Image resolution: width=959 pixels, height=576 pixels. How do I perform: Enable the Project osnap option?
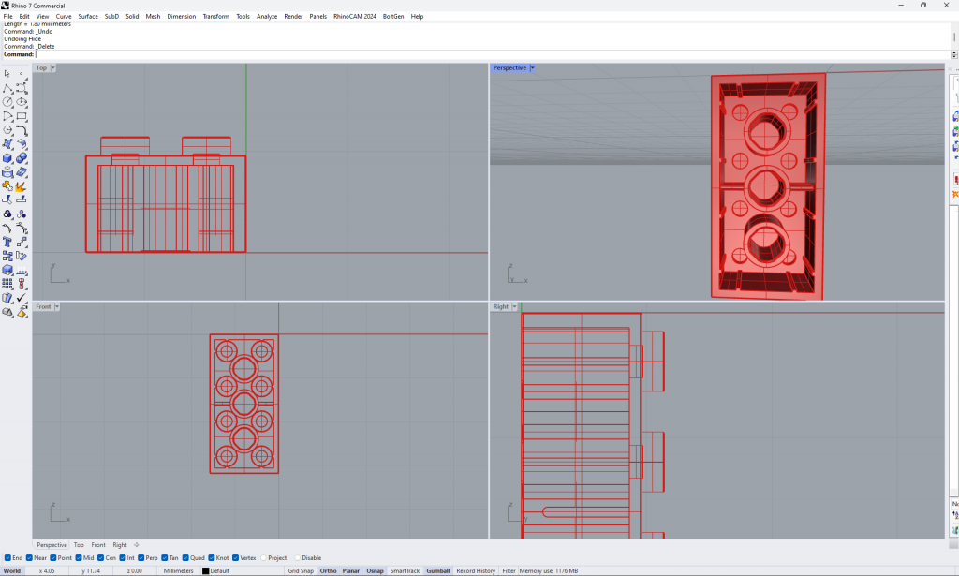[x=263, y=558]
